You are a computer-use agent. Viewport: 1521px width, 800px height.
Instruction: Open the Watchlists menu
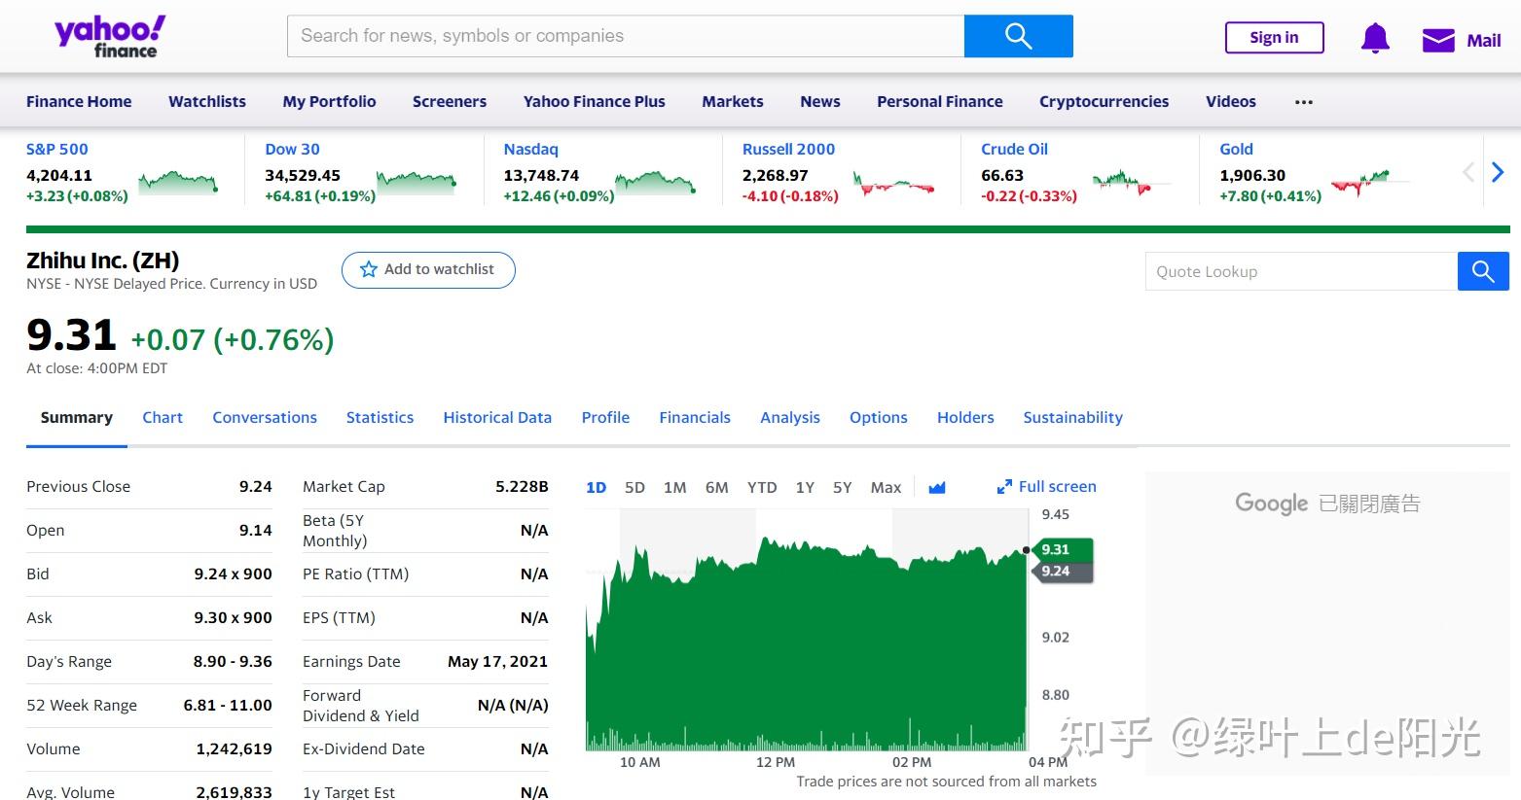point(207,101)
